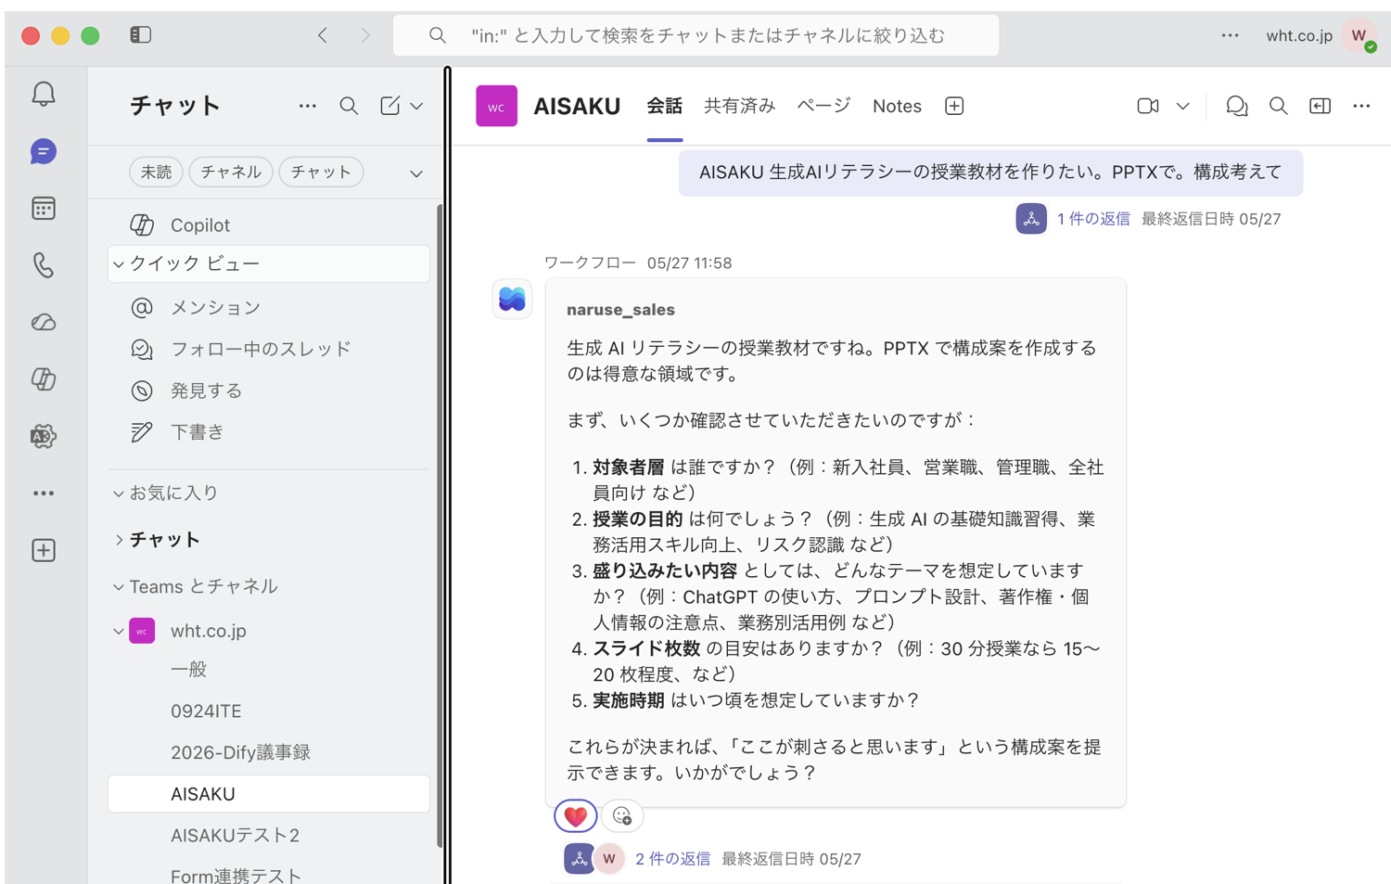Open the side pane icon in header
The image size is (1391, 884).
point(1320,106)
